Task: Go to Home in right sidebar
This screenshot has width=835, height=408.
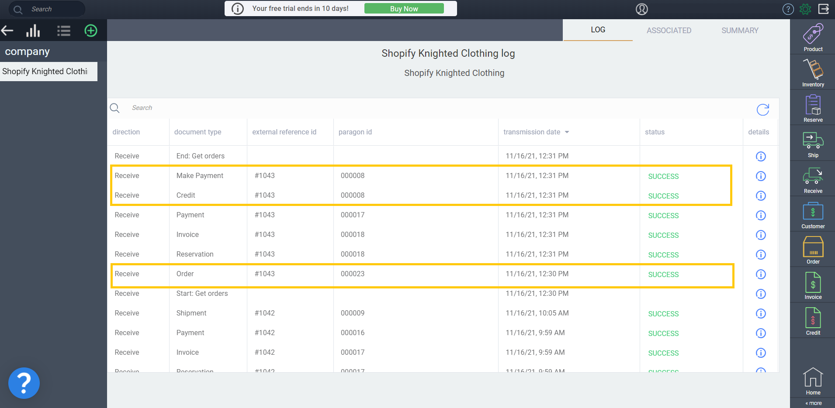Action: coord(813,381)
